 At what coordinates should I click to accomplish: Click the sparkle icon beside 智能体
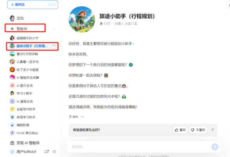pos(12,29)
